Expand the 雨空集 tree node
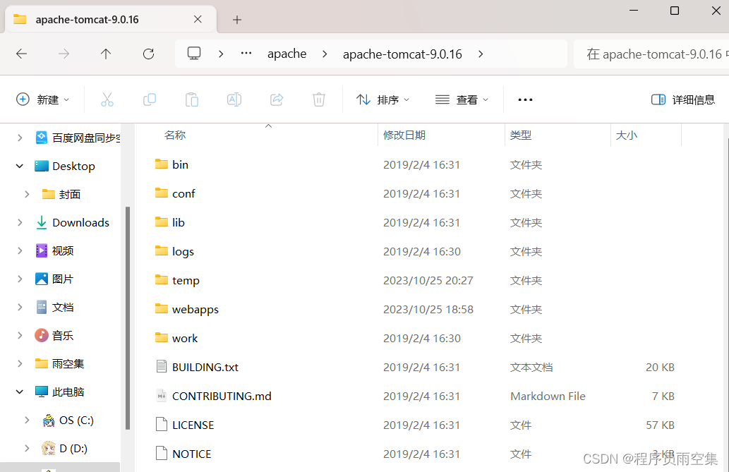The width and height of the screenshot is (729, 472). tap(20, 363)
